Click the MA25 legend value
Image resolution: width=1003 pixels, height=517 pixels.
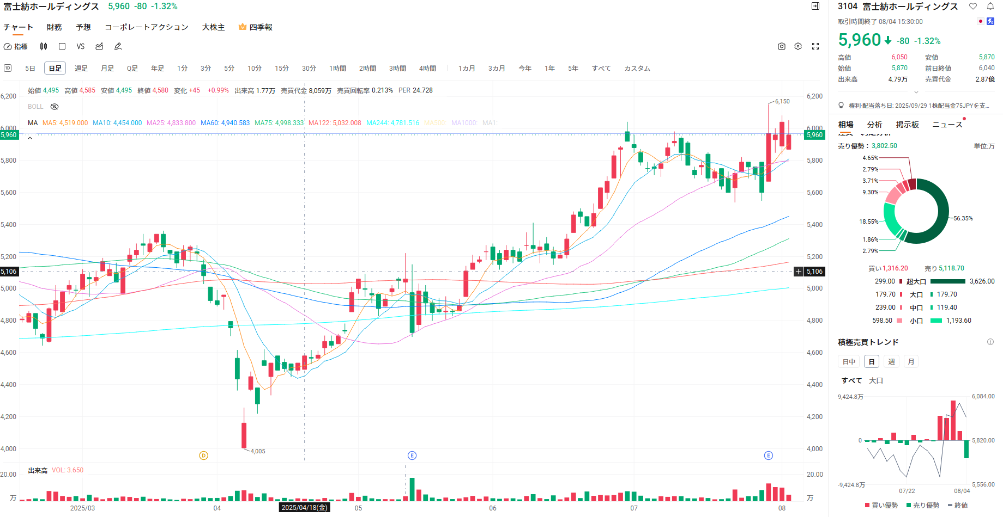coord(171,123)
